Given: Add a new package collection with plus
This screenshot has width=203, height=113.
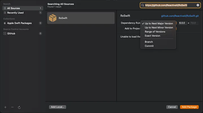Looking at the screenshot, I should tap(5, 107).
